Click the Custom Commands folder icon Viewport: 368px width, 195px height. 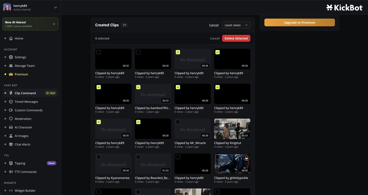(11, 110)
